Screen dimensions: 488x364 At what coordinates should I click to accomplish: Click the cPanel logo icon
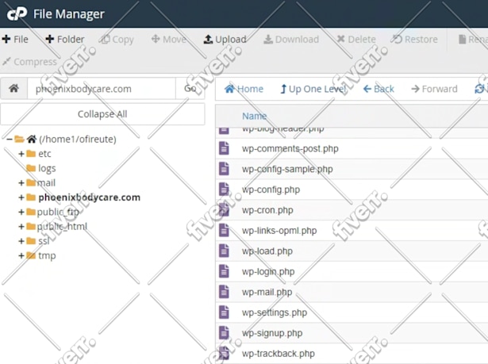pos(17,13)
